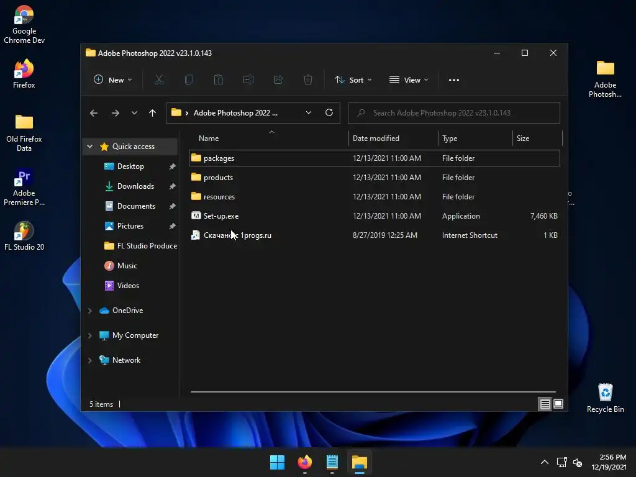The height and width of the screenshot is (477, 636).
Task: Click Firefox icon in taskbar
Action: tap(305, 462)
